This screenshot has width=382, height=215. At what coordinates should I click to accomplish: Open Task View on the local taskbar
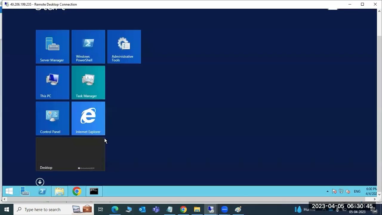101,209
